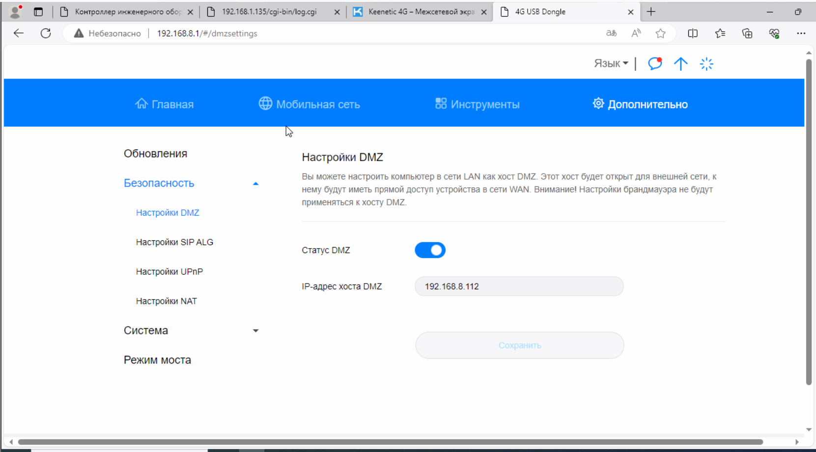This screenshot has height=452, width=816.
Task: Click the spinning connection status icon
Action: pyautogui.click(x=706, y=64)
